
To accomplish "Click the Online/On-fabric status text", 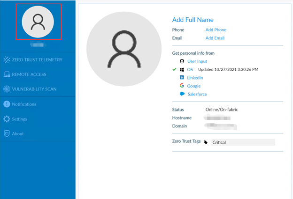I will point(222,110).
